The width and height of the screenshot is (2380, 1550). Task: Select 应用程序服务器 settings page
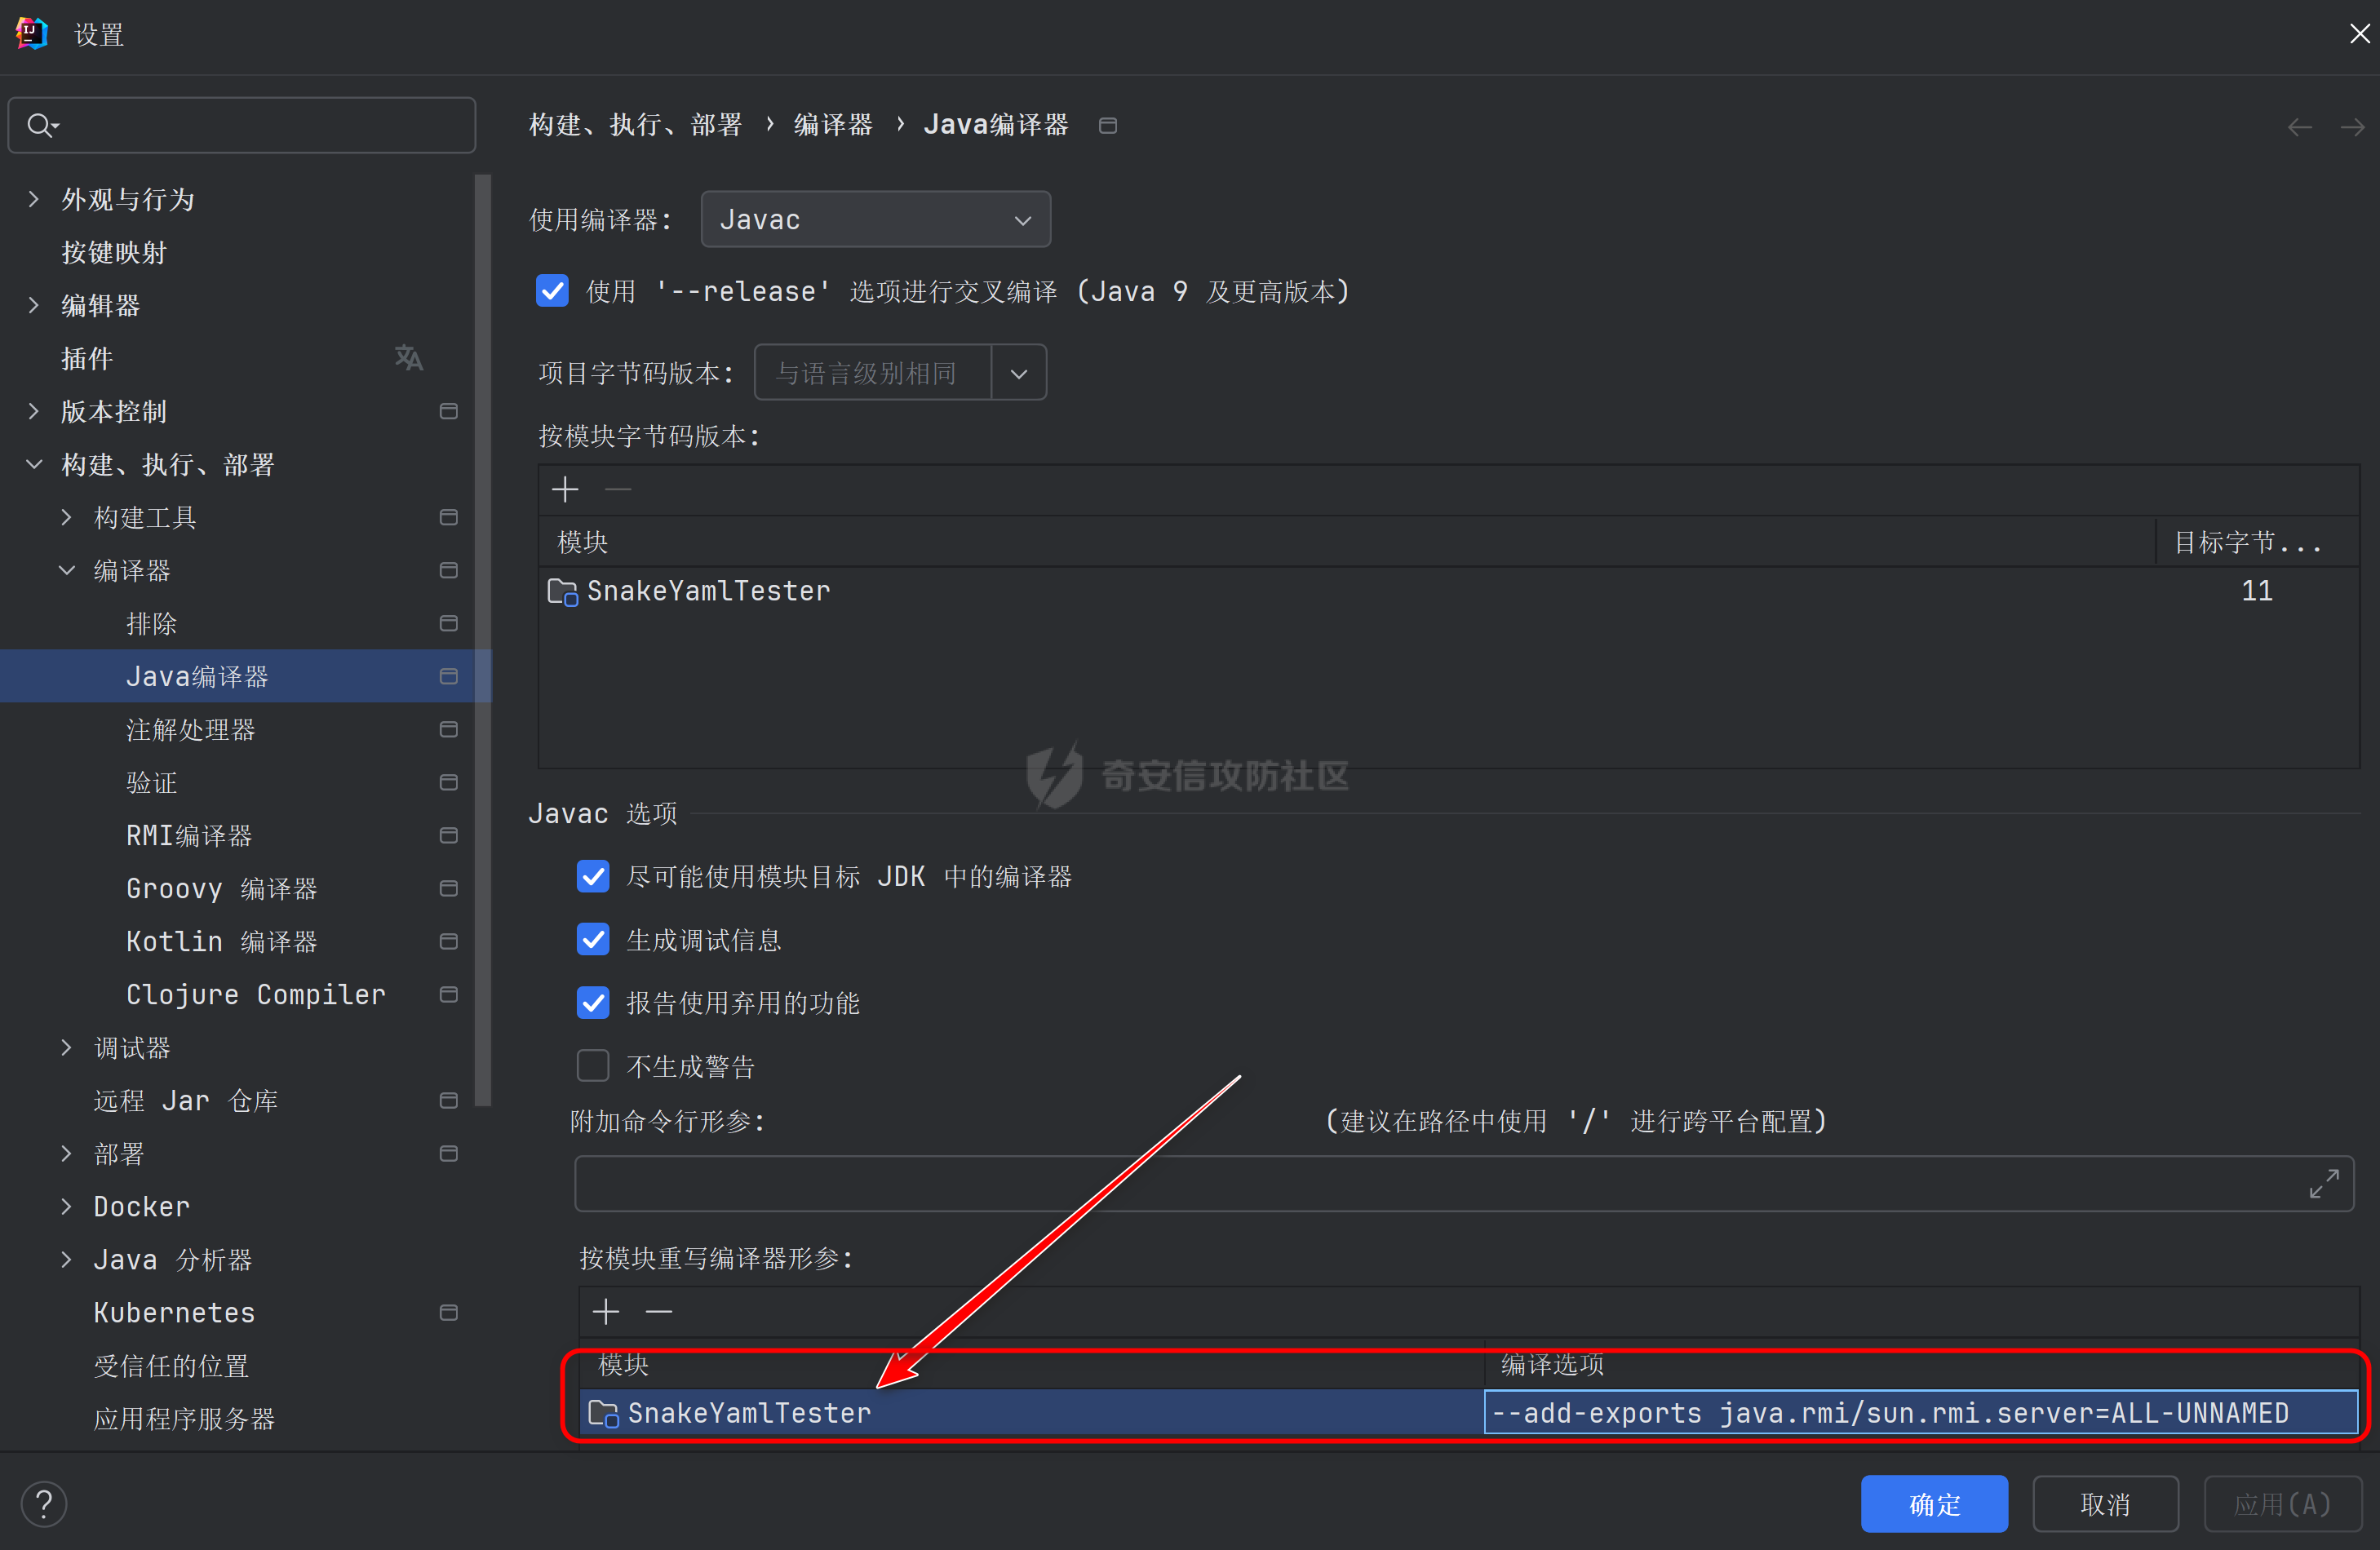click(184, 1418)
